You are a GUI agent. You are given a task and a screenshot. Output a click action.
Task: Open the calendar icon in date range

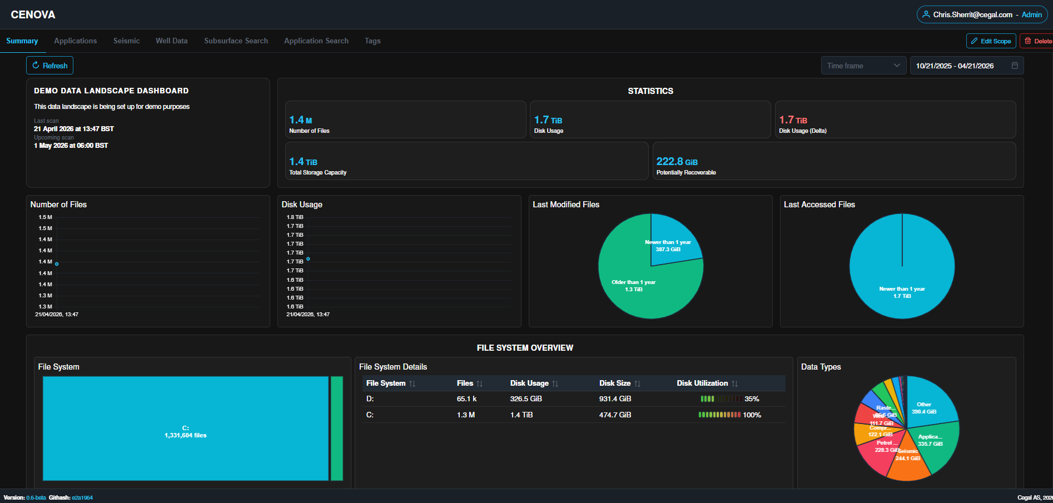(1015, 66)
